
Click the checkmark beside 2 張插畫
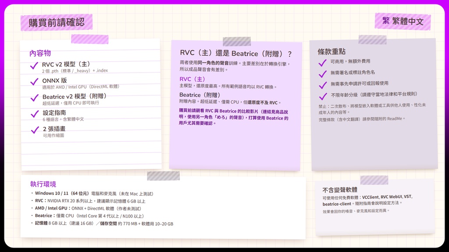pos(35,130)
